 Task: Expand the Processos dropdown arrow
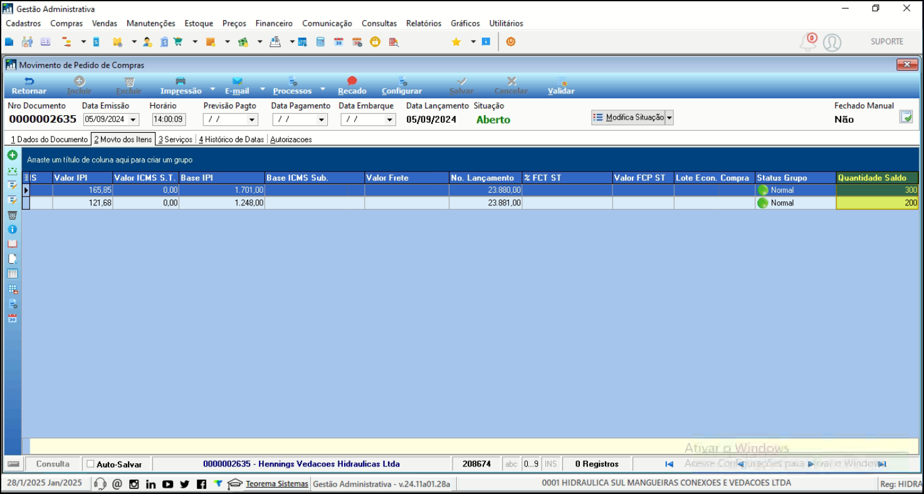323,89
